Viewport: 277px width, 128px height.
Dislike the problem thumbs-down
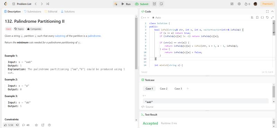coord(18,125)
